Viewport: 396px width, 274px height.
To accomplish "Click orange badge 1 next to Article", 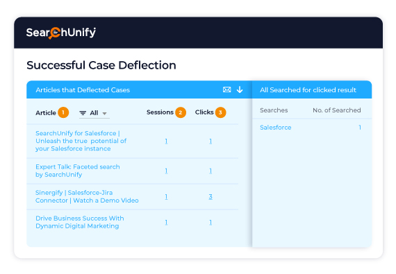I will pyautogui.click(x=63, y=112).
